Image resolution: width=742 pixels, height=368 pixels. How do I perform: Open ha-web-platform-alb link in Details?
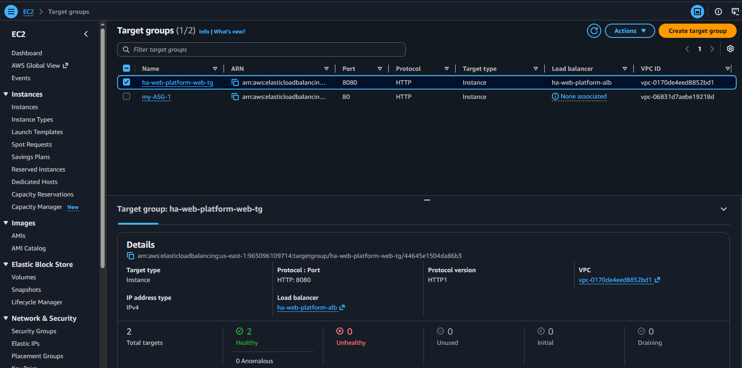click(307, 307)
